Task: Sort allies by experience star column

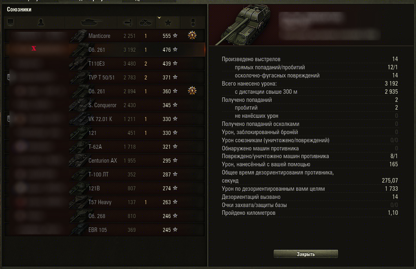Action: (x=168, y=22)
